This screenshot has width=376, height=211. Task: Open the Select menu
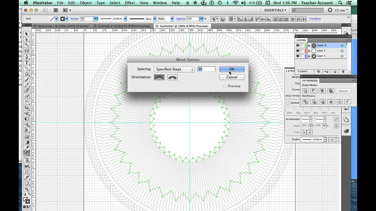(x=115, y=3)
